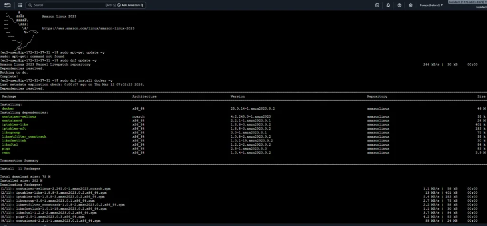Click the runc package name
The image size is (487, 226).
click(6, 152)
